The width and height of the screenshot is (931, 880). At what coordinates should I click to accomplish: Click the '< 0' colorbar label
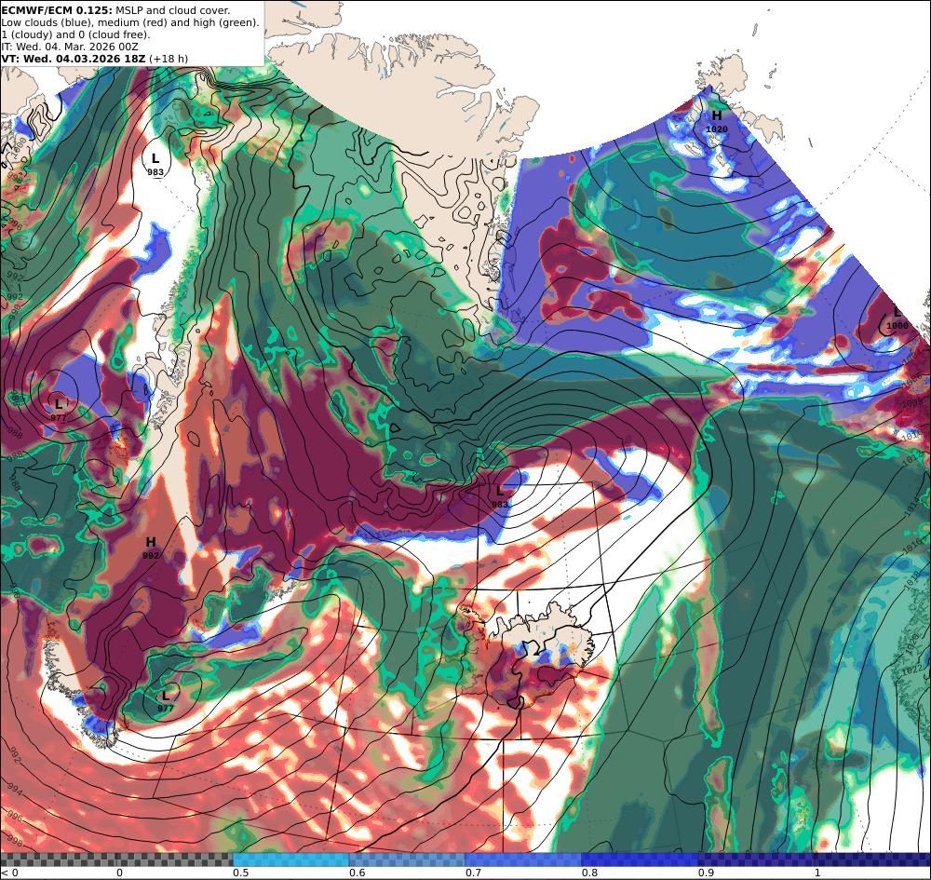[9, 873]
